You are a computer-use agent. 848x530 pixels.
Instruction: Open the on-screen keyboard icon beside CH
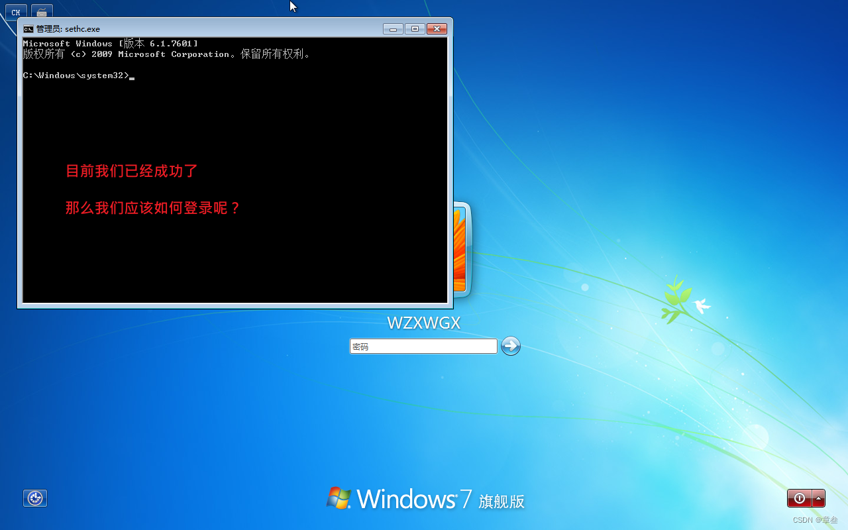[x=42, y=12]
